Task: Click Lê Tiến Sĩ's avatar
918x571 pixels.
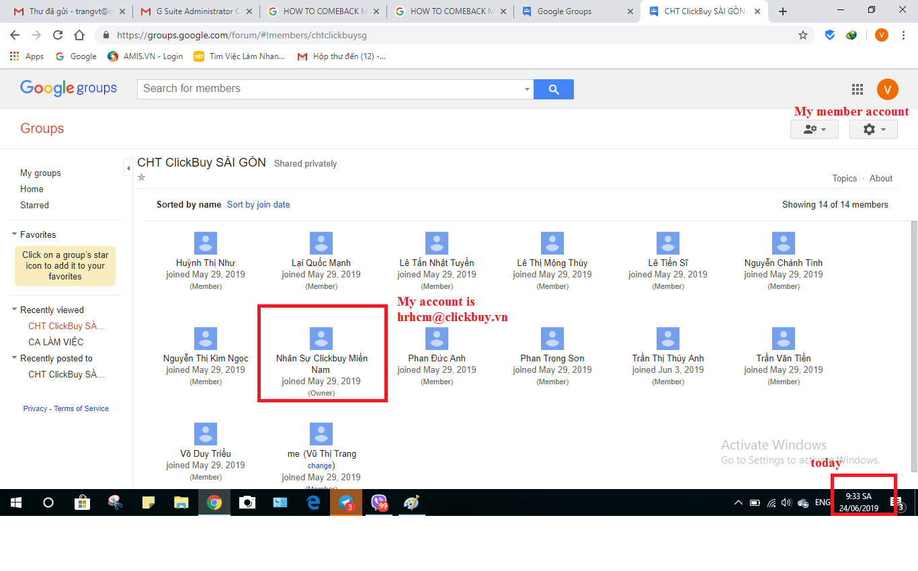Action: pos(668,243)
